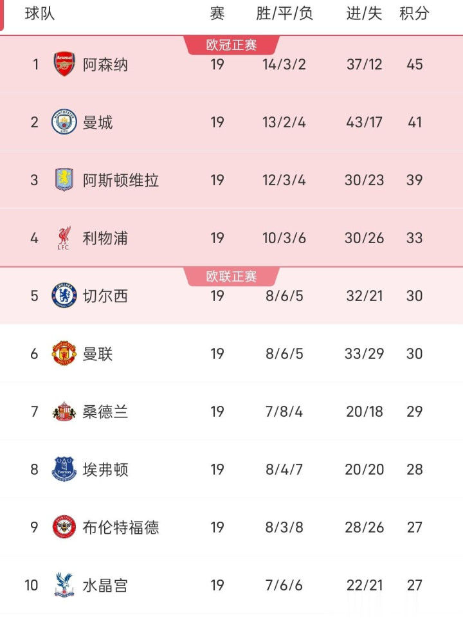Screen dimensions: 463x622
Task: Tap the Manchester United crest
Action: [64, 354]
